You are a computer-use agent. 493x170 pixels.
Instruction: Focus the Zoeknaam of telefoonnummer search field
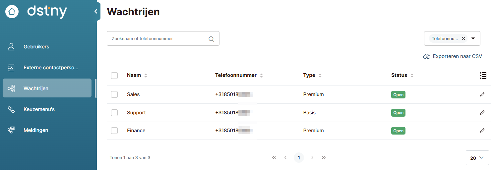point(157,39)
